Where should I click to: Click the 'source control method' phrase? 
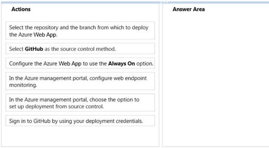coord(88,49)
